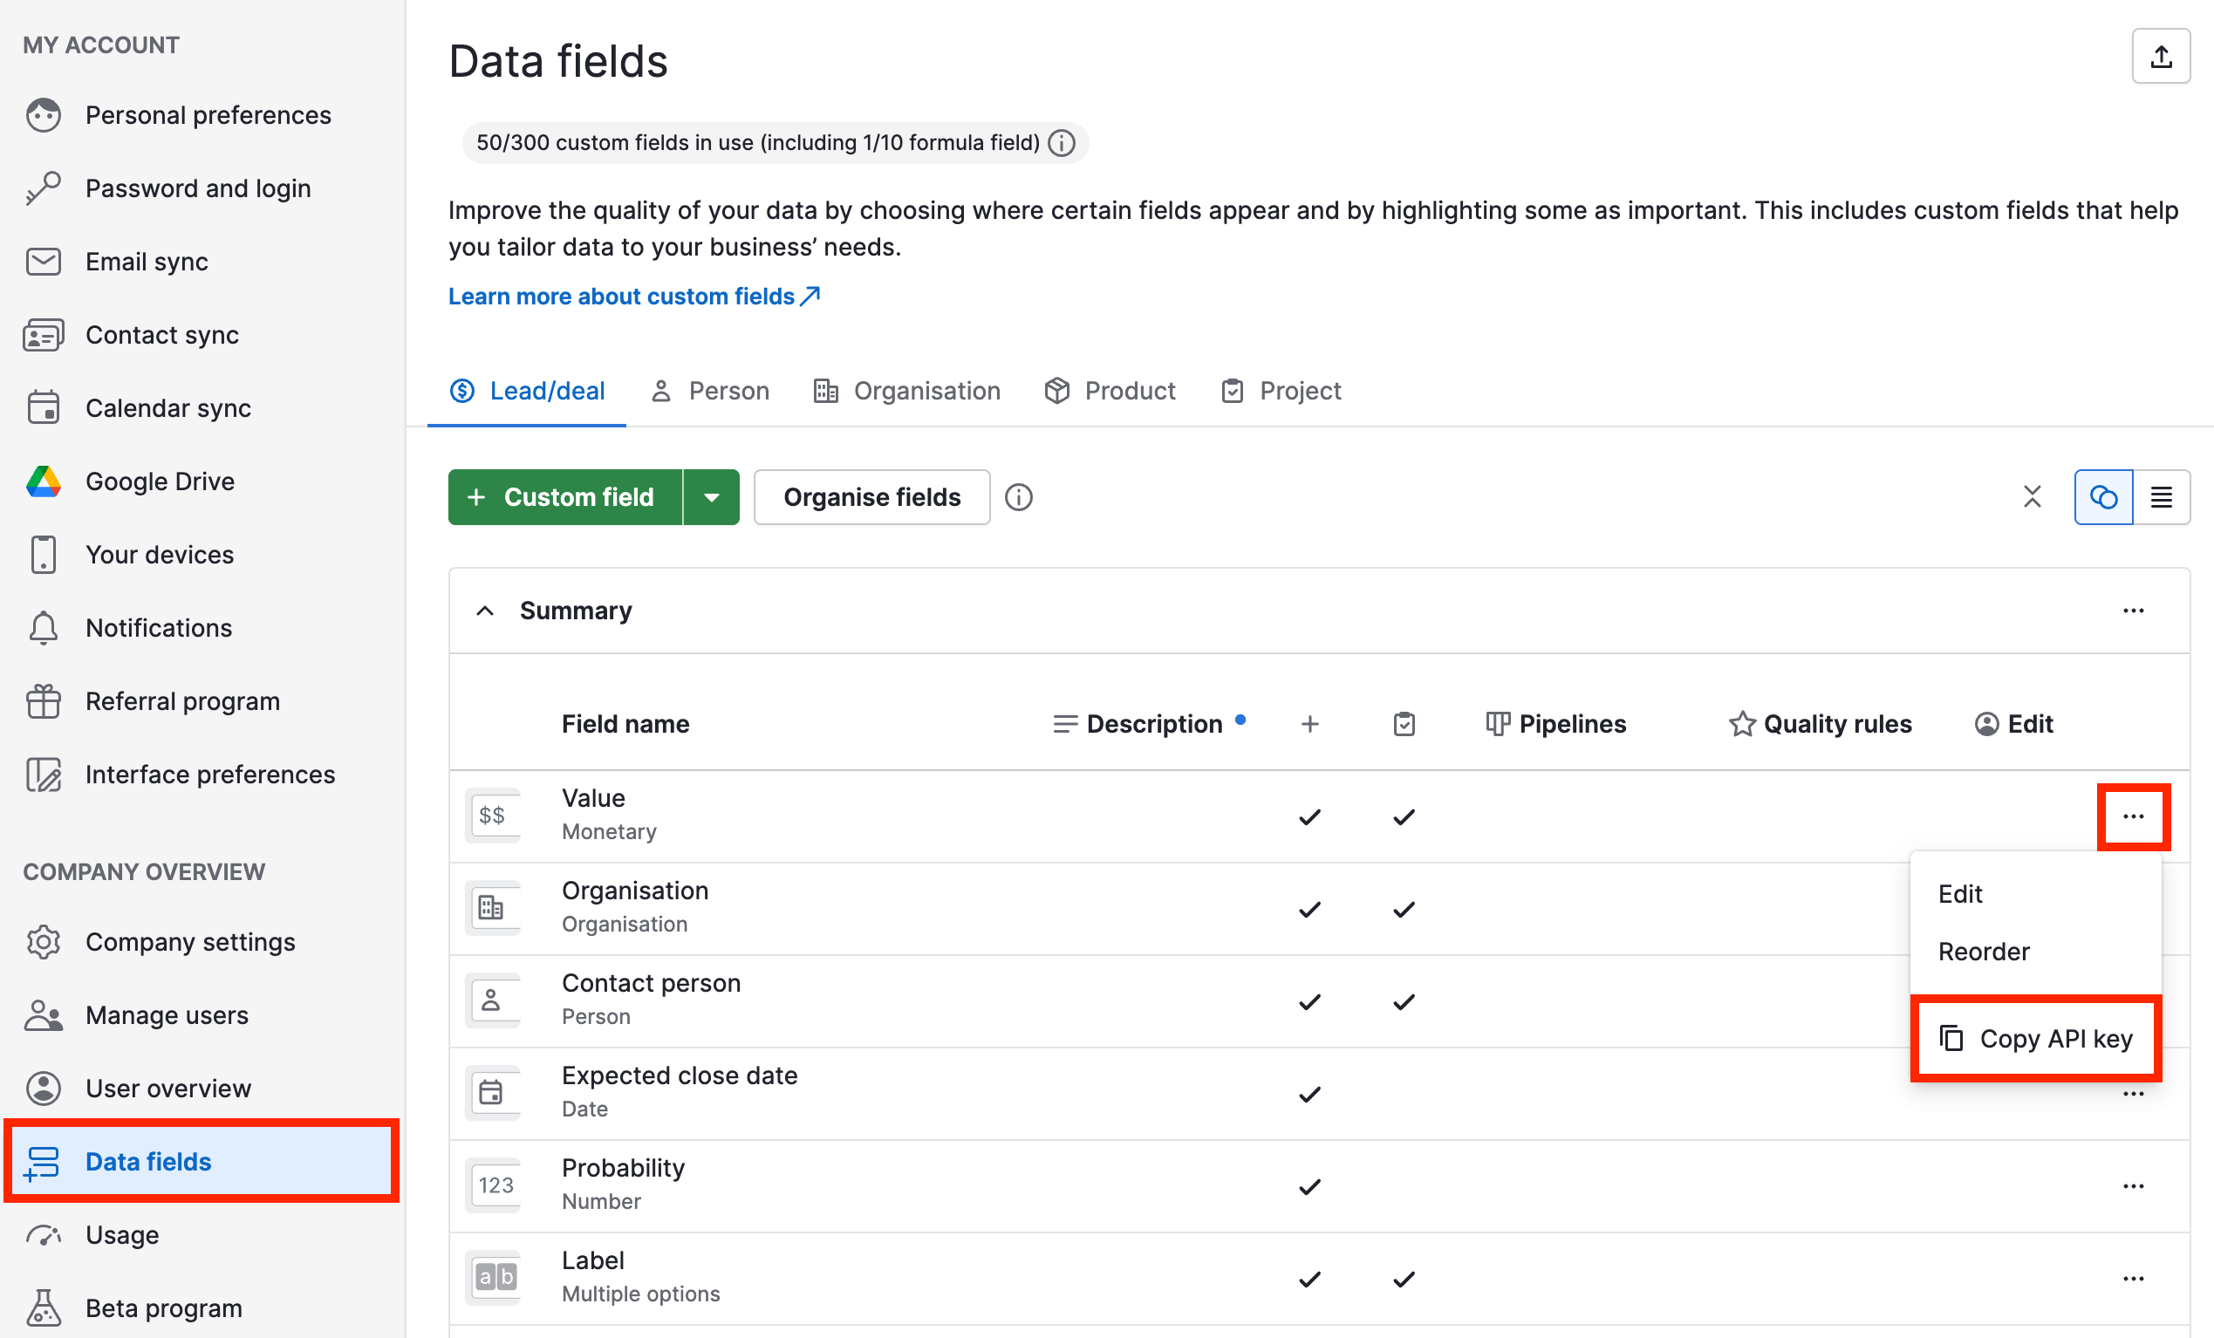Open Personal preferences settings
This screenshot has width=2214, height=1338.
point(202,115)
